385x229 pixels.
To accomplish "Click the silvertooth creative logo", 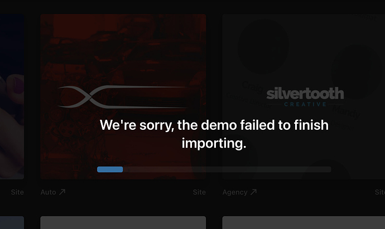I will [305, 97].
